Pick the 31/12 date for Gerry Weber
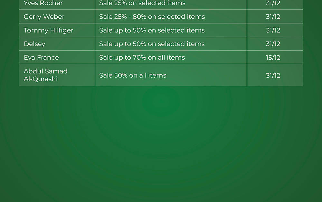This screenshot has height=202, width=322. pyautogui.click(x=273, y=17)
